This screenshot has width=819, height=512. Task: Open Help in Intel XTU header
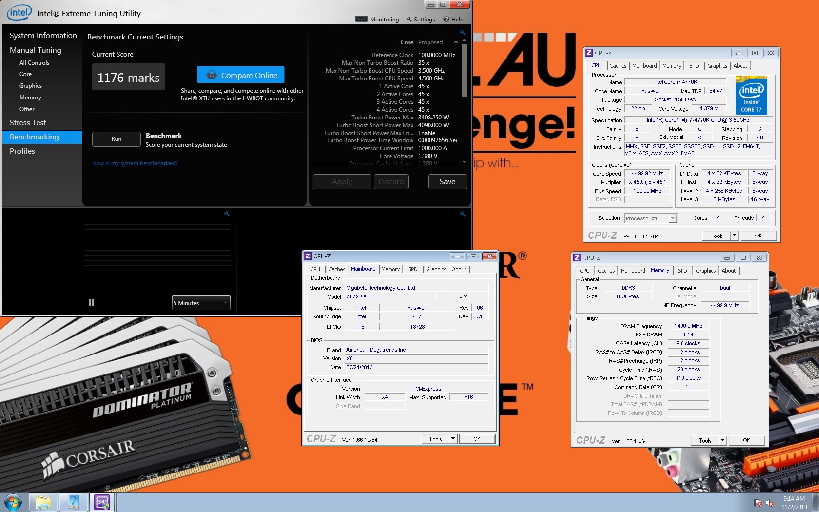453,19
